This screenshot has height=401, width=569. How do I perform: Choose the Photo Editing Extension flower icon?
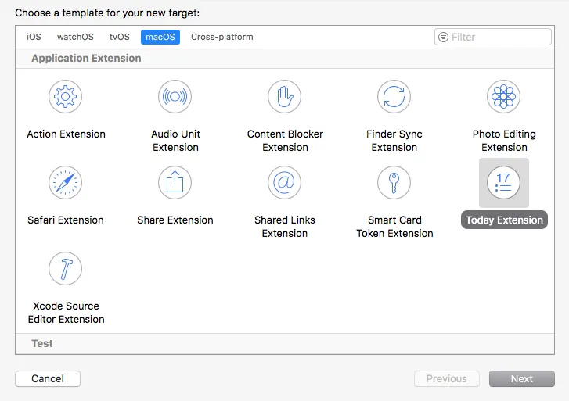pyautogui.click(x=504, y=97)
